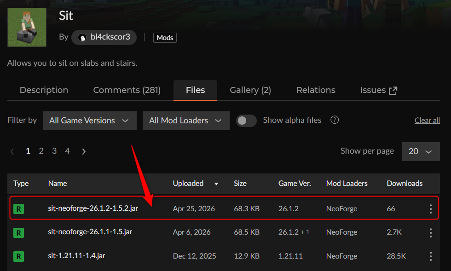
Task: Expand the All Mod Loaders dropdown
Action: (186, 121)
